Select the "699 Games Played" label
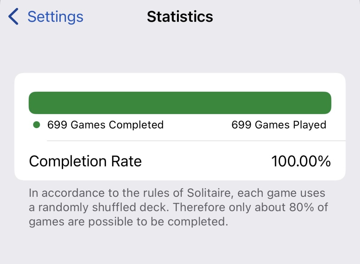Screen dimensions: 360x264 (x=279, y=125)
